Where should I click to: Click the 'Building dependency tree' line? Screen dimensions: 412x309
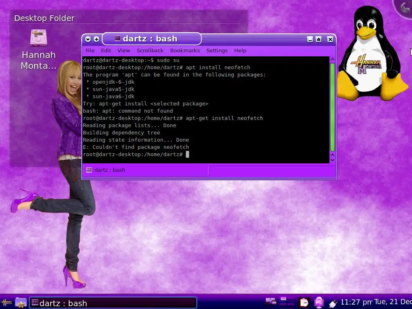tap(122, 133)
